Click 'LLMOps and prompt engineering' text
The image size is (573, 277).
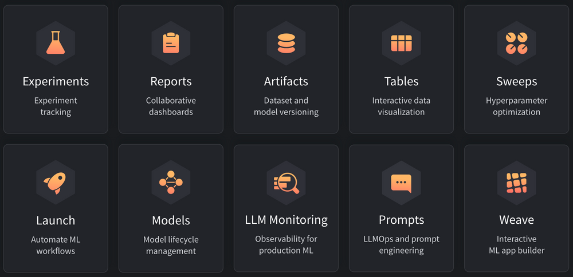coord(401,244)
